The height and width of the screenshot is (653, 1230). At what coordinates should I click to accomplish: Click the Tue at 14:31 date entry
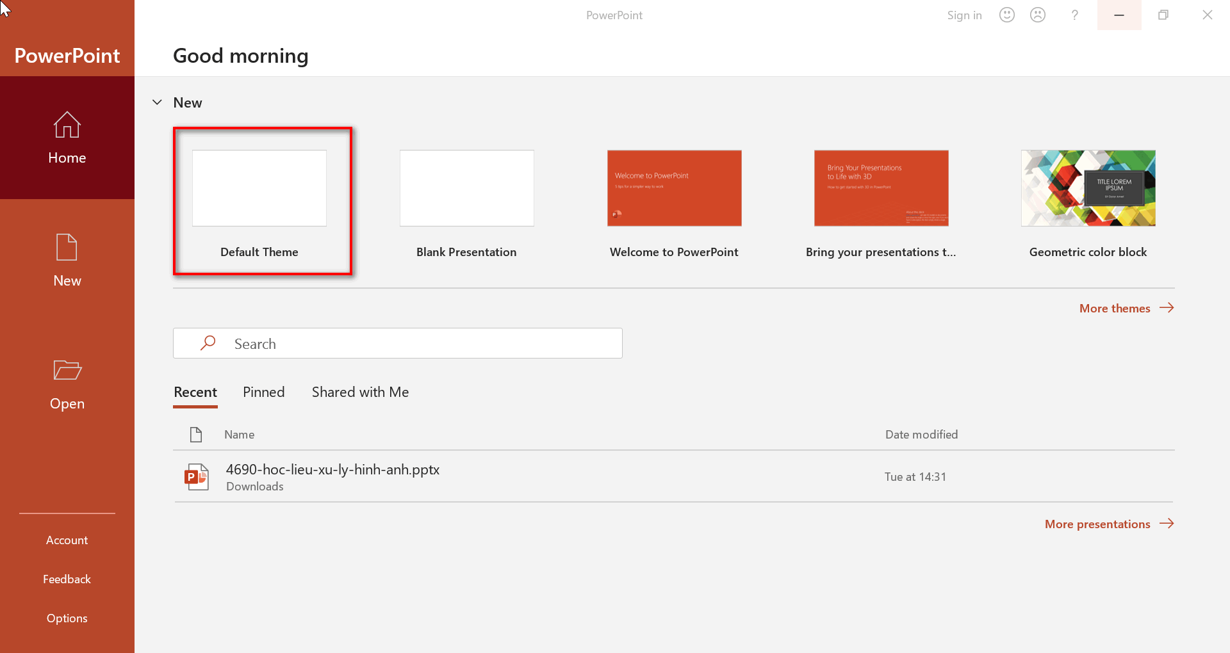(915, 477)
